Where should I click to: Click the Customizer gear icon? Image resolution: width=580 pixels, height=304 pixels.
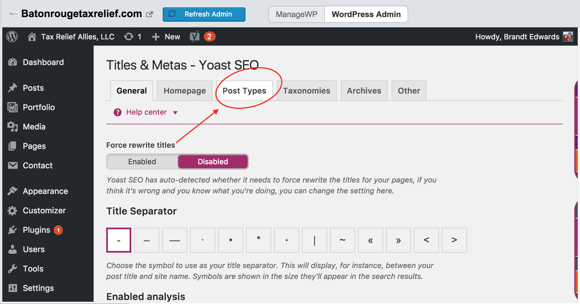point(13,210)
